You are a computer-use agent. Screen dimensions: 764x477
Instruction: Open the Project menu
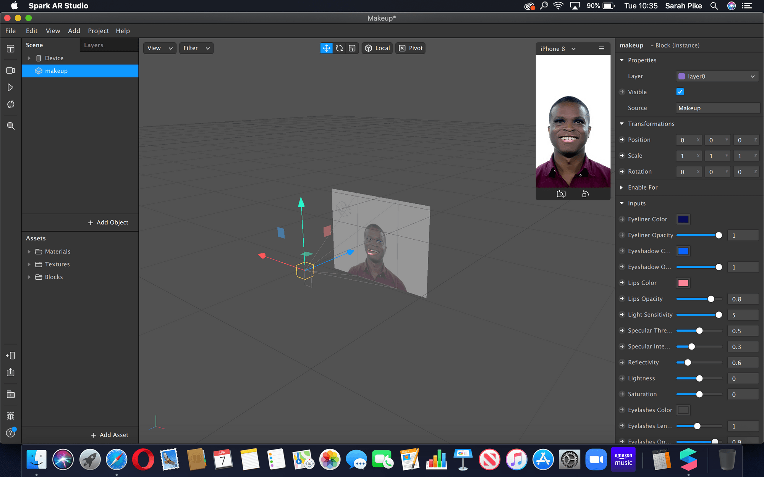[x=98, y=31]
